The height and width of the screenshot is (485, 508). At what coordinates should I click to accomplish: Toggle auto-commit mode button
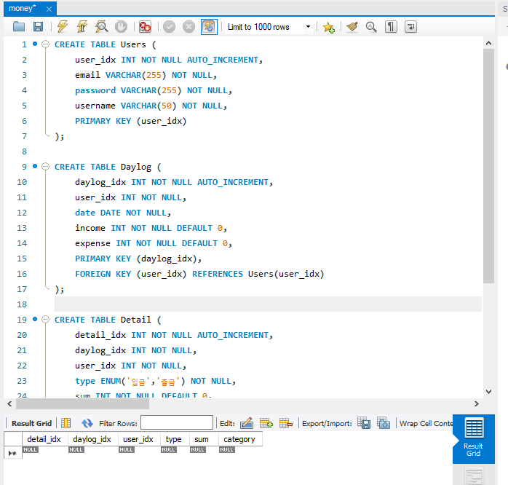pyautogui.click(x=209, y=27)
